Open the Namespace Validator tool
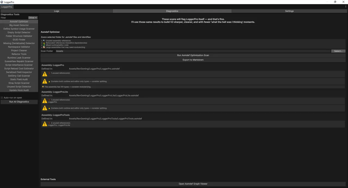This screenshot has height=188, width=348. pyautogui.click(x=19, y=47)
